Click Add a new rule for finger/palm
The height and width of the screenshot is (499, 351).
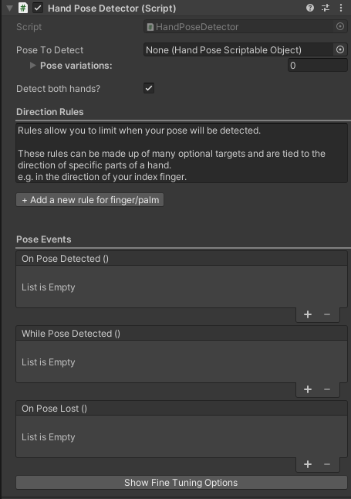(x=90, y=200)
